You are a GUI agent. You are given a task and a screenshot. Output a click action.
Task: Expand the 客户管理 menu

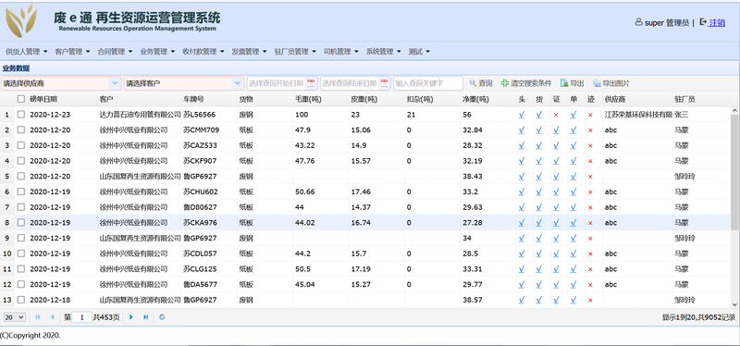tap(72, 52)
